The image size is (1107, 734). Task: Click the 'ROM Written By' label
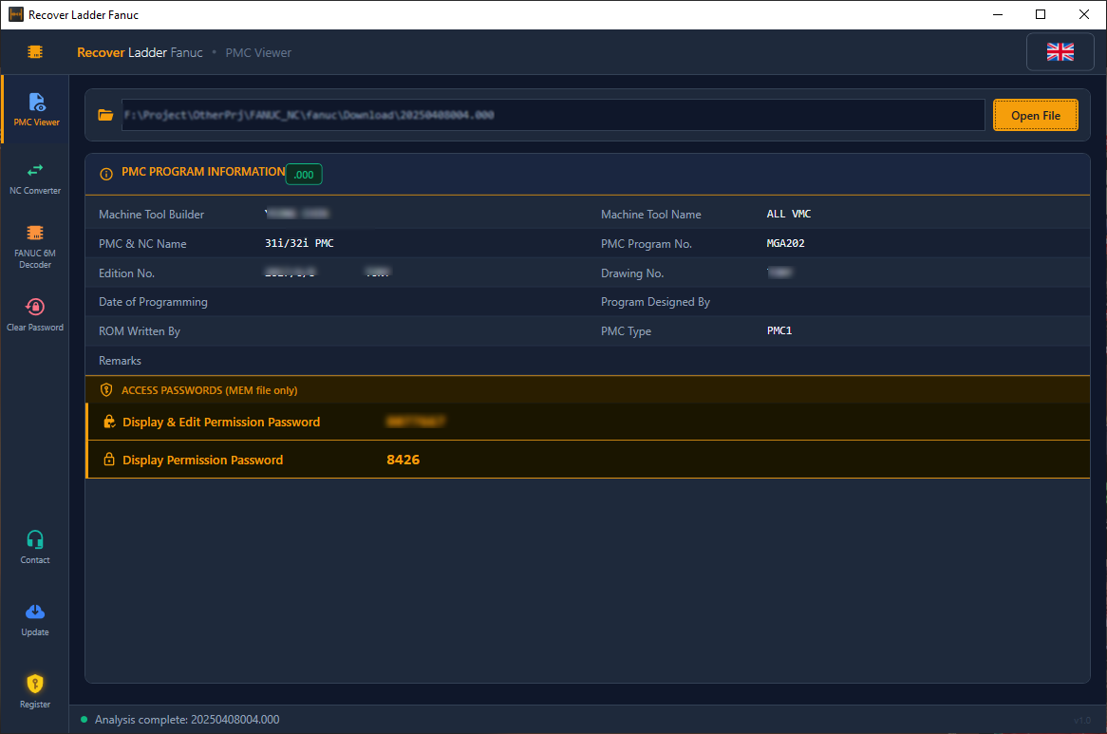[x=139, y=331]
